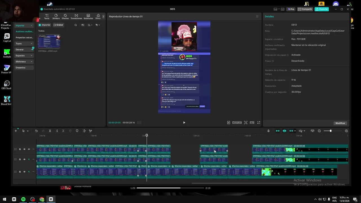Open the preview zoom scan icon
361x203 pixels.
[x=246, y=123]
